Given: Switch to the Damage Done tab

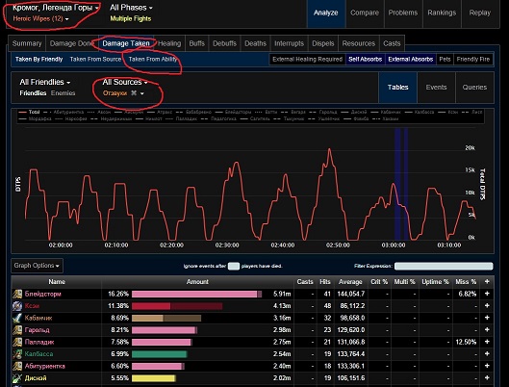Looking at the screenshot, I should tap(72, 43).
